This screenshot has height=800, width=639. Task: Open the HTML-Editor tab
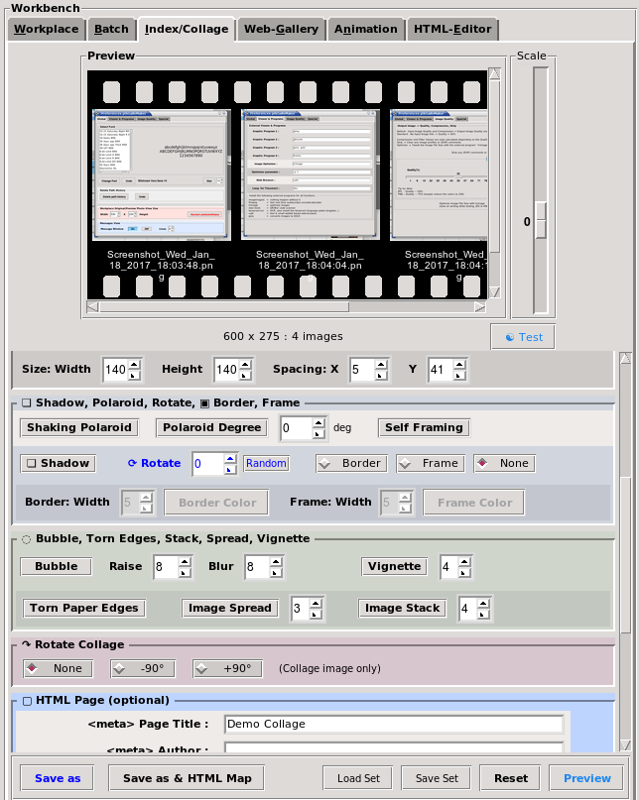452,29
